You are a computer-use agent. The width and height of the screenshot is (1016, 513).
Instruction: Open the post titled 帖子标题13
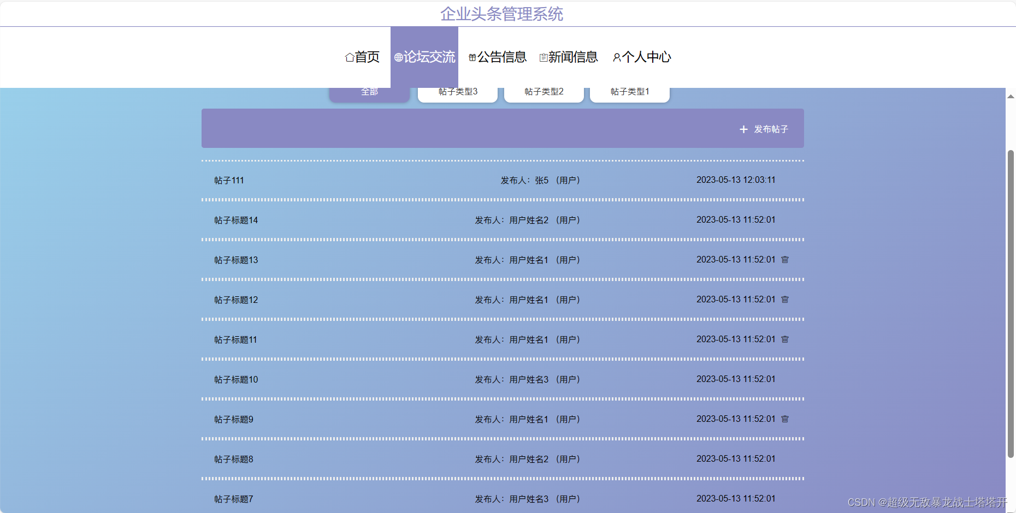pyautogui.click(x=236, y=260)
